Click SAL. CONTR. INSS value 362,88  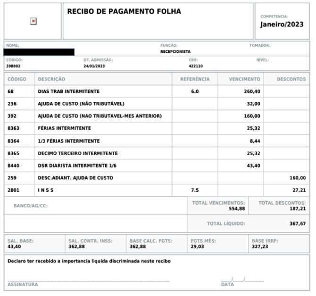coord(76,247)
